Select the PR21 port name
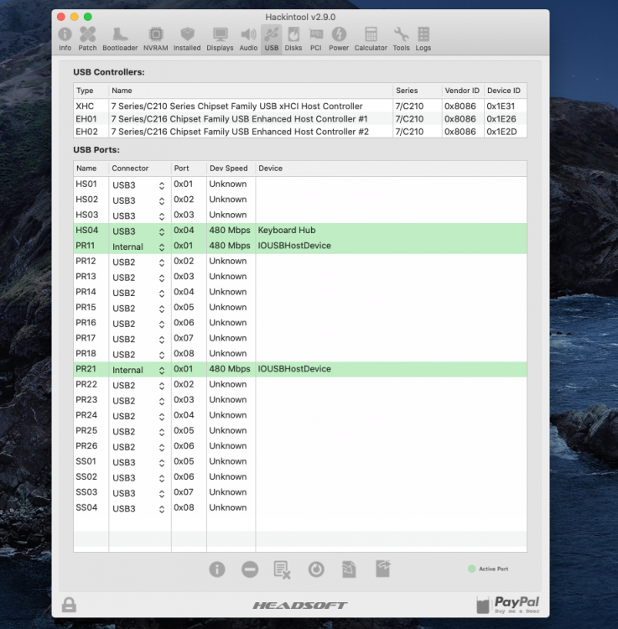The width and height of the screenshot is (618, 629). 86,369
